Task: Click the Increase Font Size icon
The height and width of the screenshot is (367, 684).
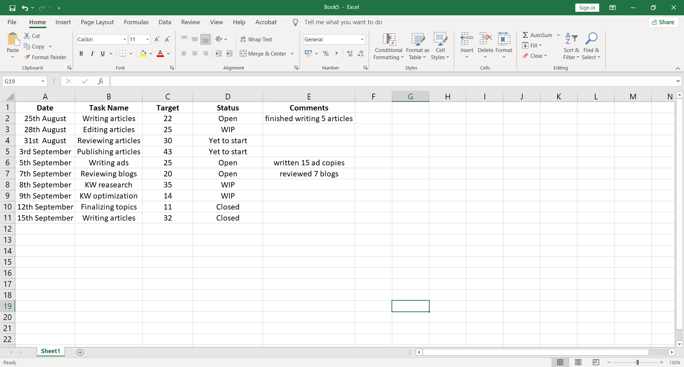Action: click(157, 39)
